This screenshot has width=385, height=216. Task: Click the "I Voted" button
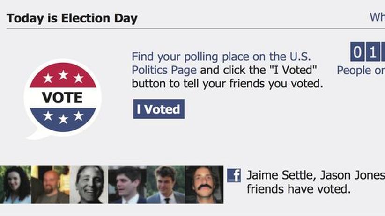pyautogui.click(x=159, y=109)
